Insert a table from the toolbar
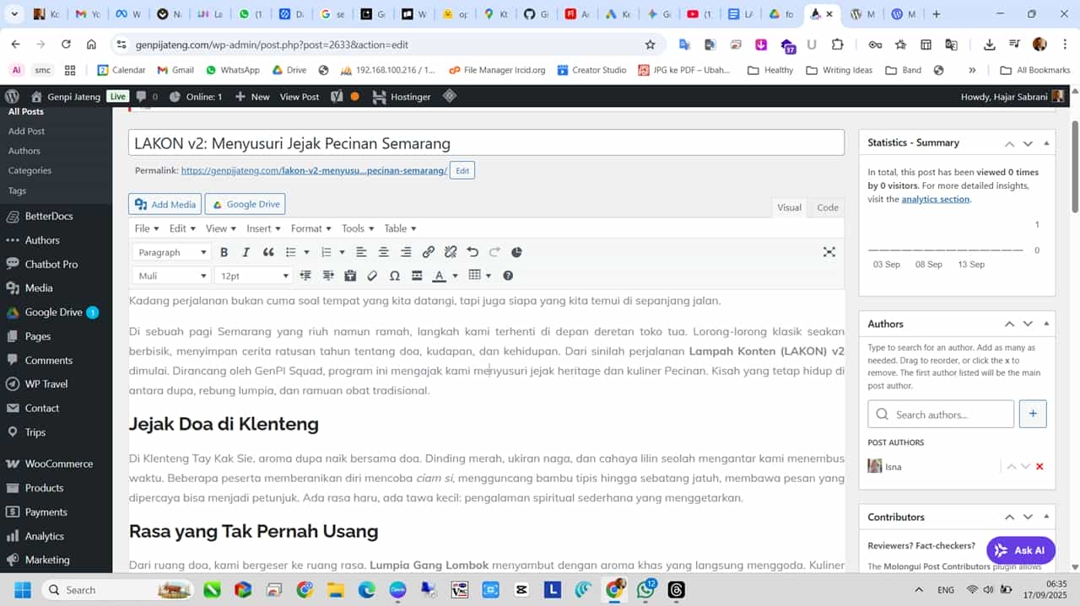Screen dimensions: 1080x606 tap(476, 276)
